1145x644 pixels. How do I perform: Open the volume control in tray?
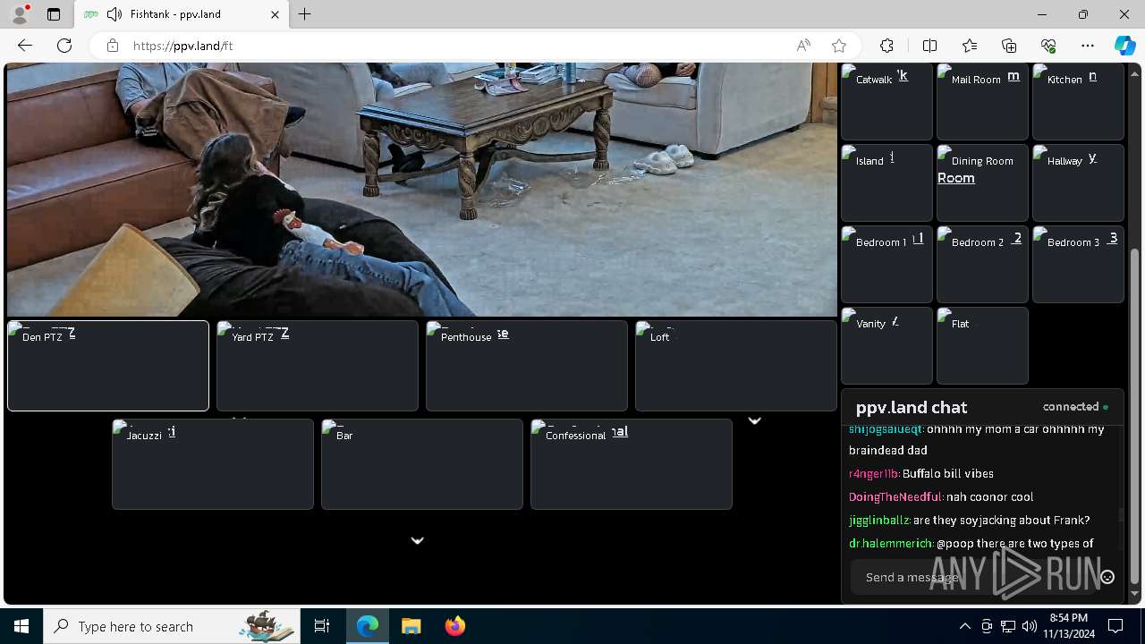(1030, 626)
